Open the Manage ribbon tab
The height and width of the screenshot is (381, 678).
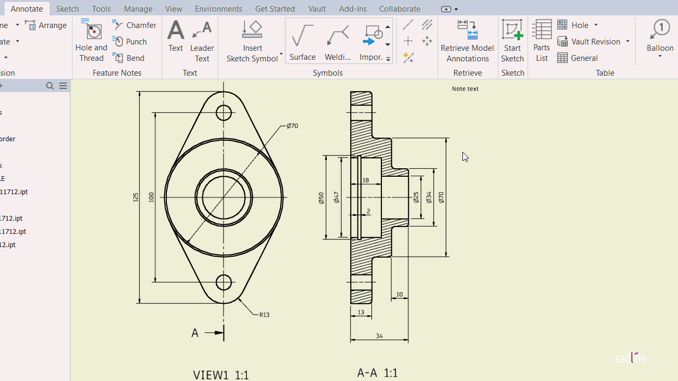click(138, 8)
